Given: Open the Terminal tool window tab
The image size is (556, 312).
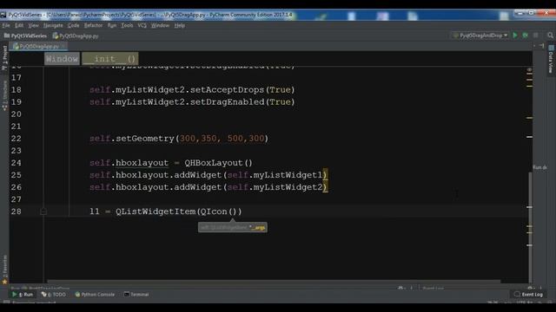Looking at the screenshot, I should click(x=136, y=295).
